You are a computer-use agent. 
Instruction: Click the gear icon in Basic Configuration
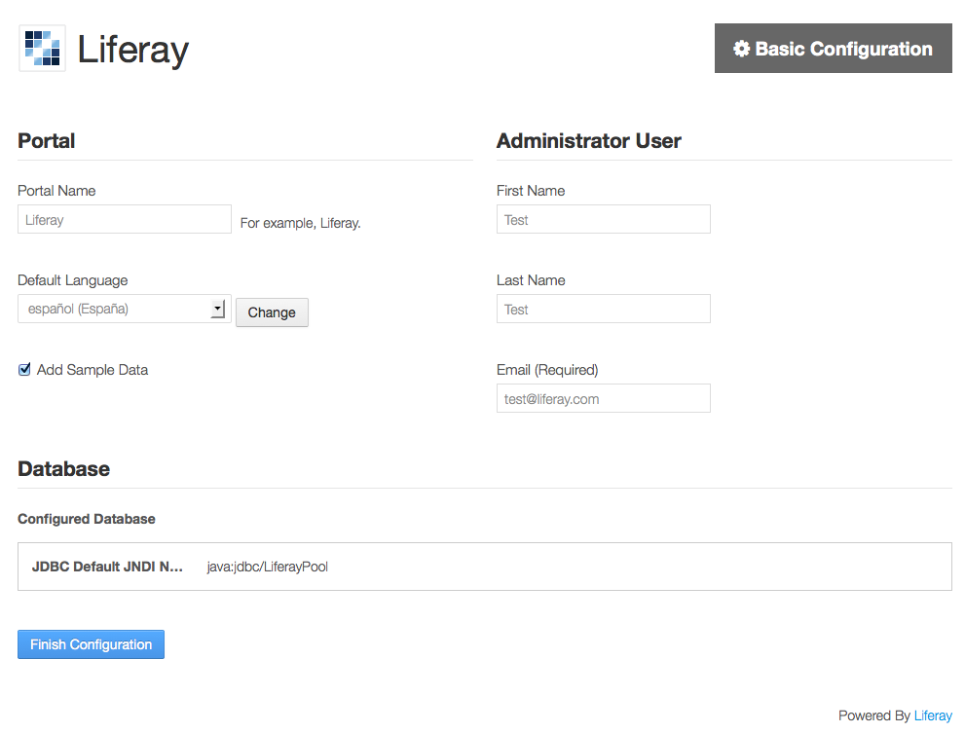[741, 49]
